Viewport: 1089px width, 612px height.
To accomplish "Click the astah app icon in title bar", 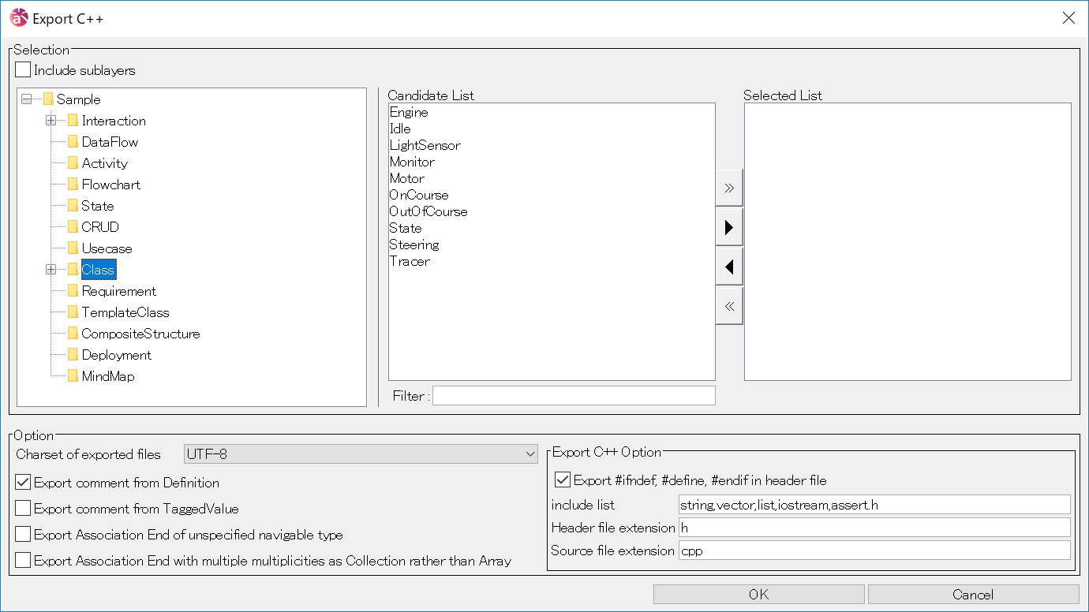I will click(18, 18).
